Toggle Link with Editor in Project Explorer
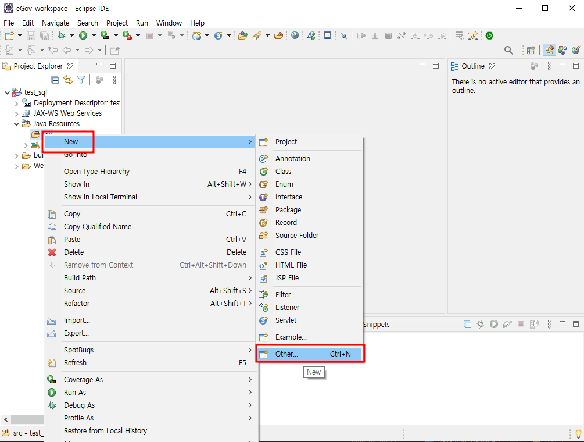 [x=68, y=80]
